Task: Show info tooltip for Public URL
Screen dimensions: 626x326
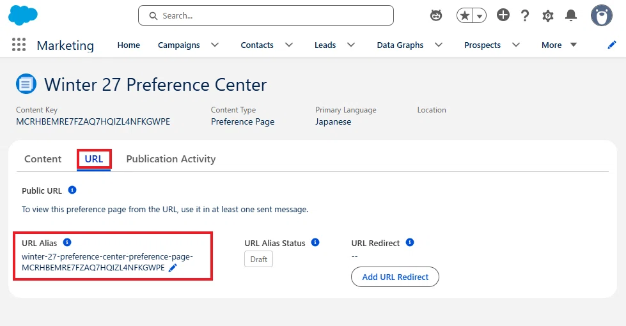Action: coord(72,190)
